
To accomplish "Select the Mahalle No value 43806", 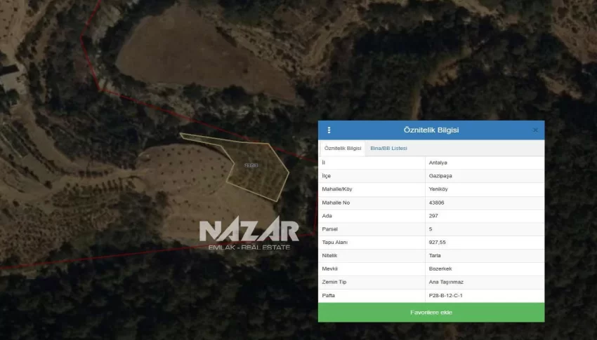I will [437, 203].
